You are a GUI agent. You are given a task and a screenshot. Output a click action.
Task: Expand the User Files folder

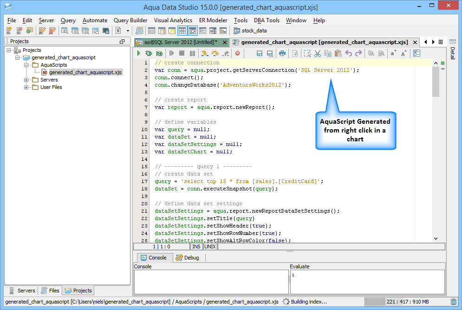click(x=27, y=88)
